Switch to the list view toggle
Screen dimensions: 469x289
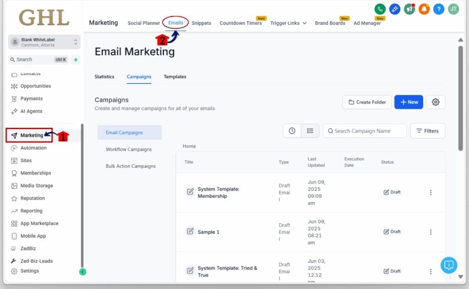(310, 131)
